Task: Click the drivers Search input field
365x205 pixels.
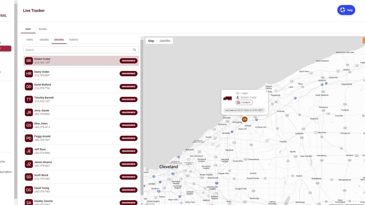Action: pyautogui.click(x=78, y=50)
